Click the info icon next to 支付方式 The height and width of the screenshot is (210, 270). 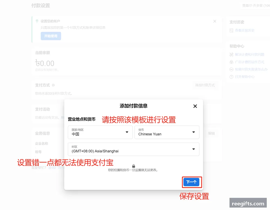[x=53, y=85]
